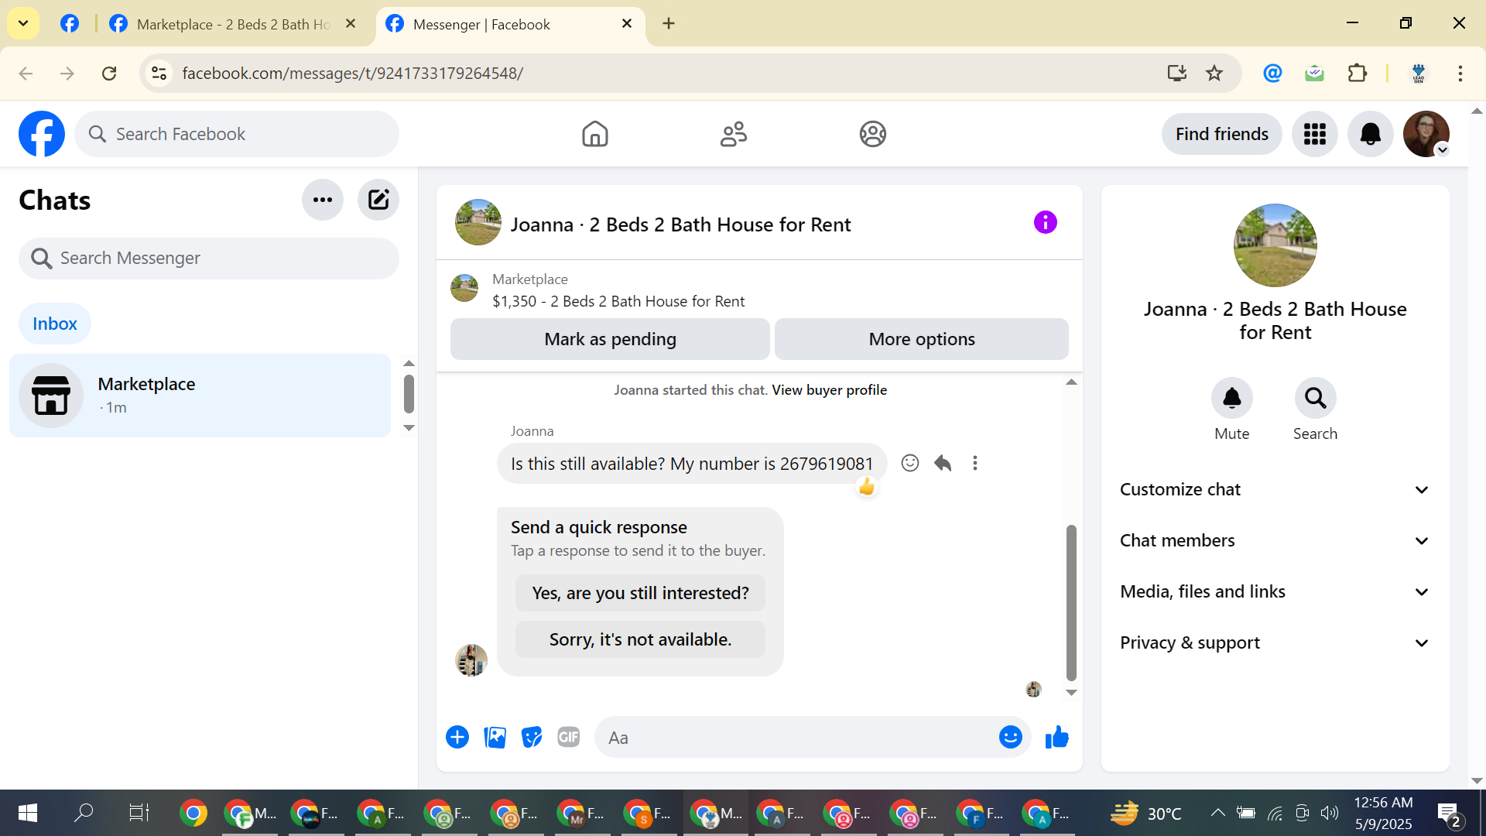Switch to the first pinned Facebook tab
This screenshot has width=1486, height=836.
[70, 23]
